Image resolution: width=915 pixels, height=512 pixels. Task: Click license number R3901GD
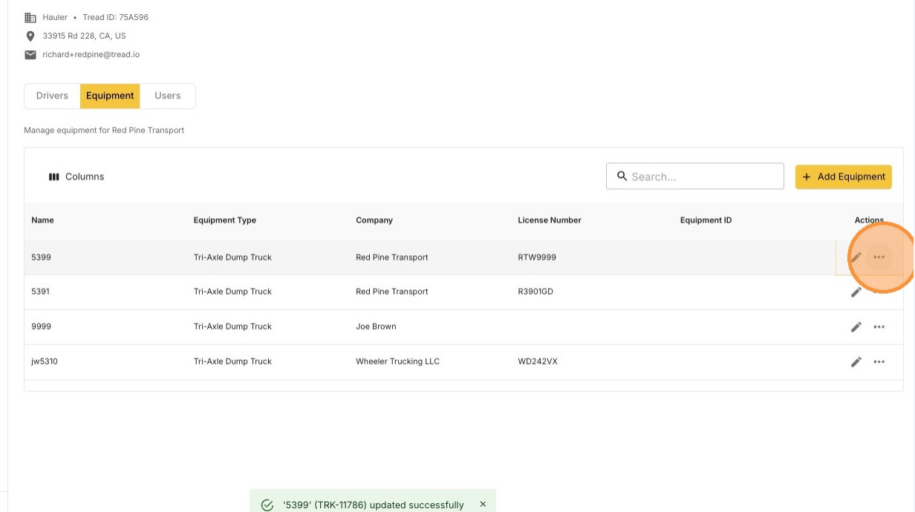[535, 292]
